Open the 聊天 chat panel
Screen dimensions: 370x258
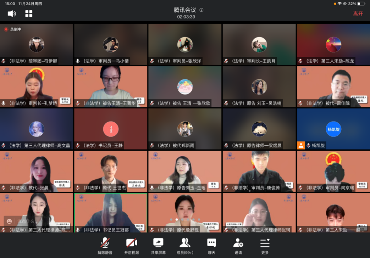click(211, 246)
